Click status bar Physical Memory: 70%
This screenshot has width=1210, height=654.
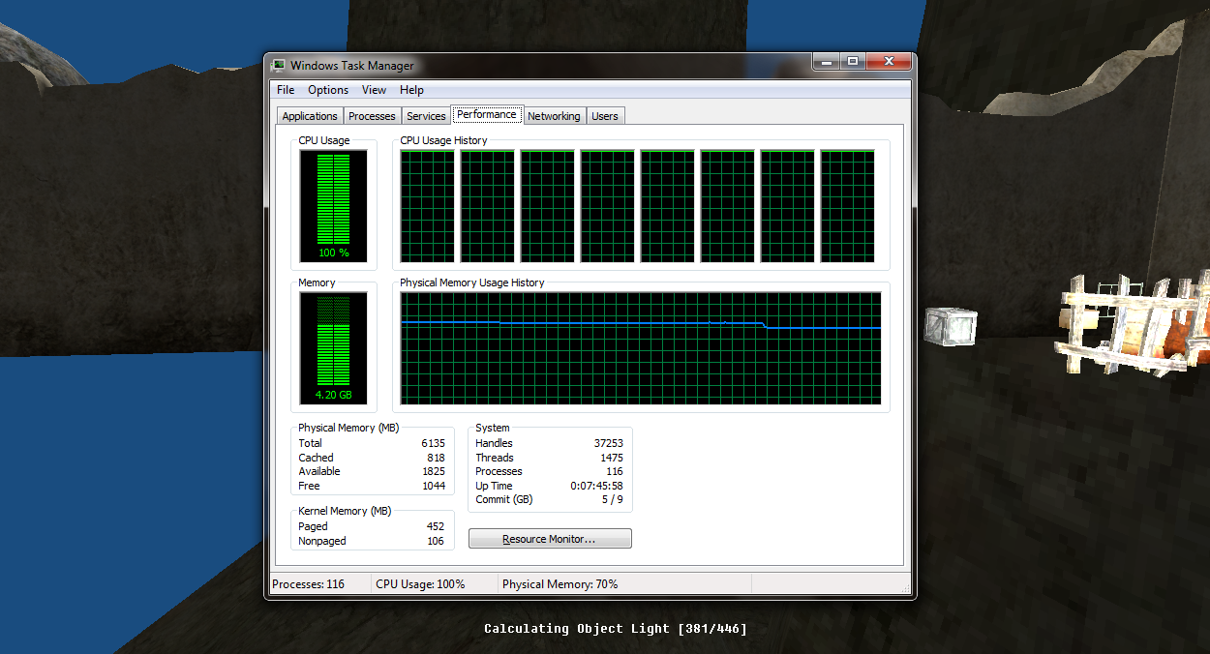560,584
